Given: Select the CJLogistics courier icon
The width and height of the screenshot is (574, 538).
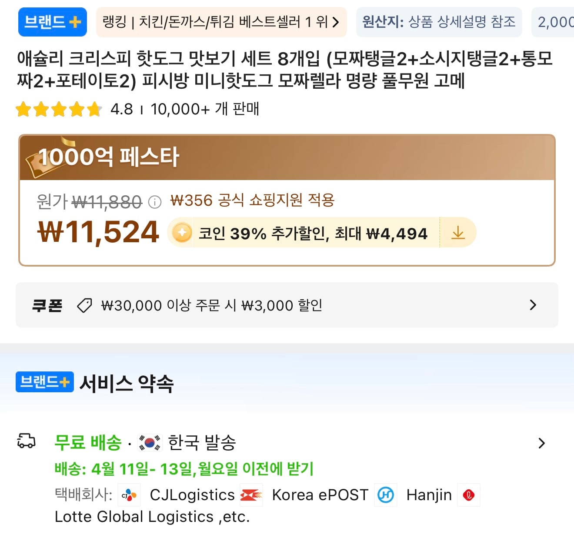Looking at the screenshot, I should tap(130, 495).
